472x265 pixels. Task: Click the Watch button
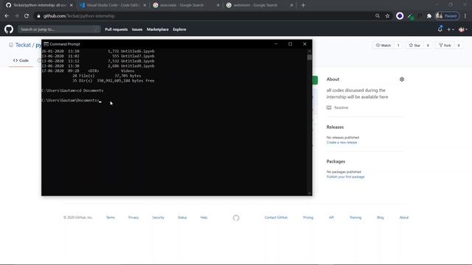pyautogui.click(x=383, y=45)
